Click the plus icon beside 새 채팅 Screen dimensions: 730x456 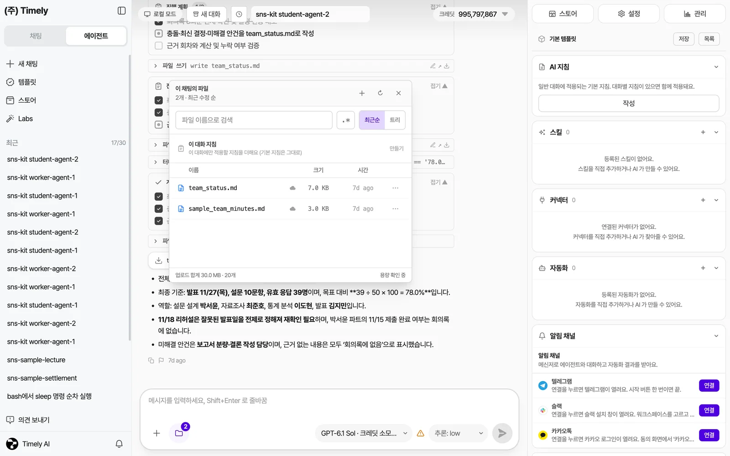[x=10, y=64]
